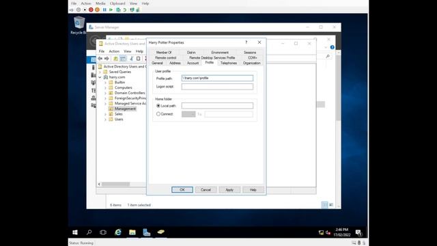Click into the Profile path field

pos(217,78)
